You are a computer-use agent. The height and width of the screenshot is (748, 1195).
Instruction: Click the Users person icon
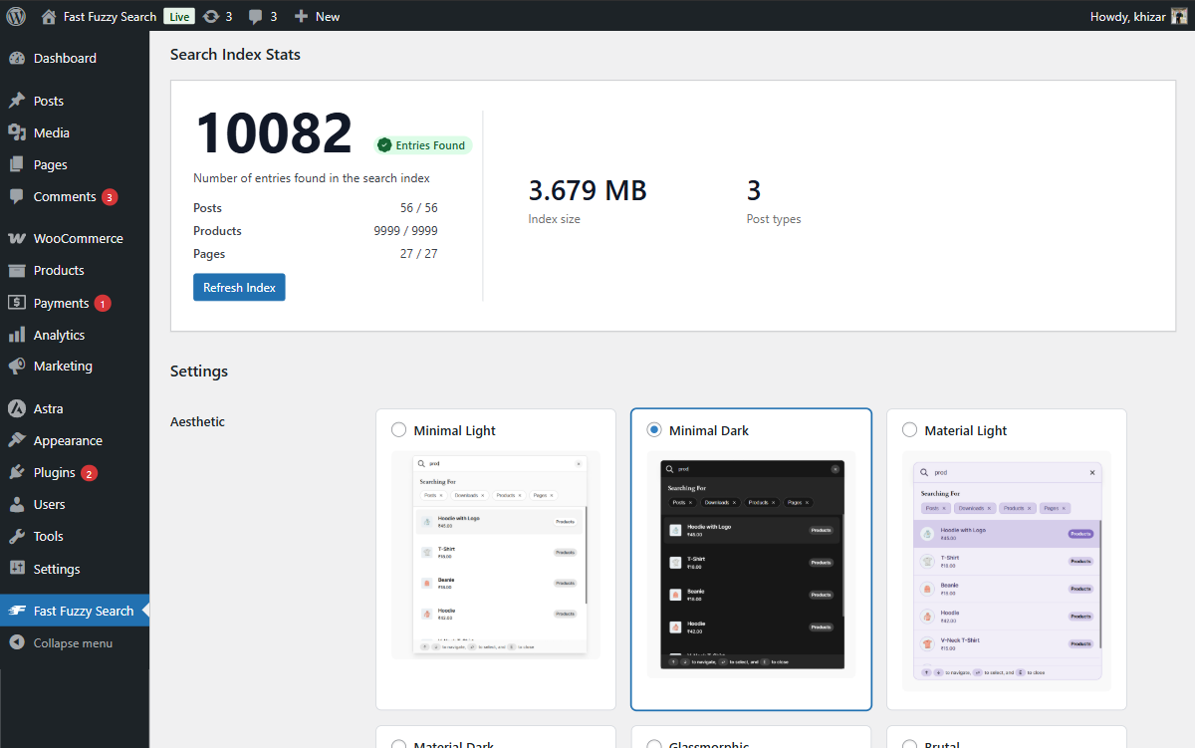point(17,504)
